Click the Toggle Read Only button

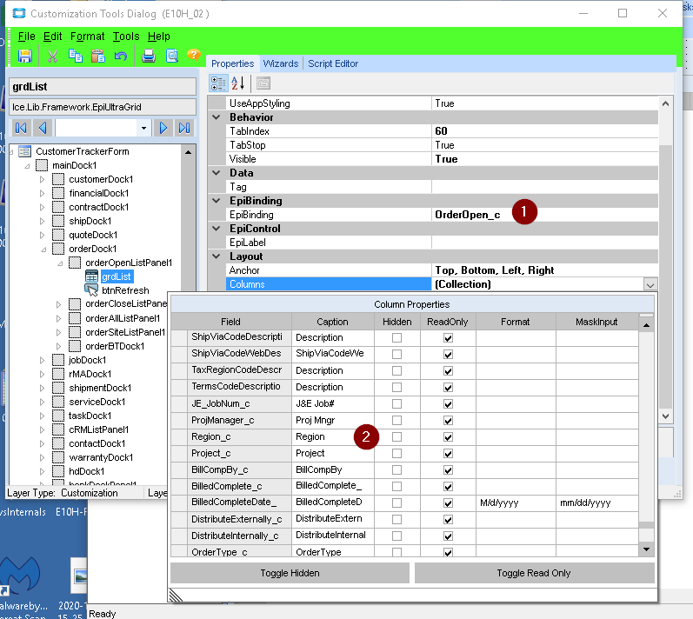point(534,573)
